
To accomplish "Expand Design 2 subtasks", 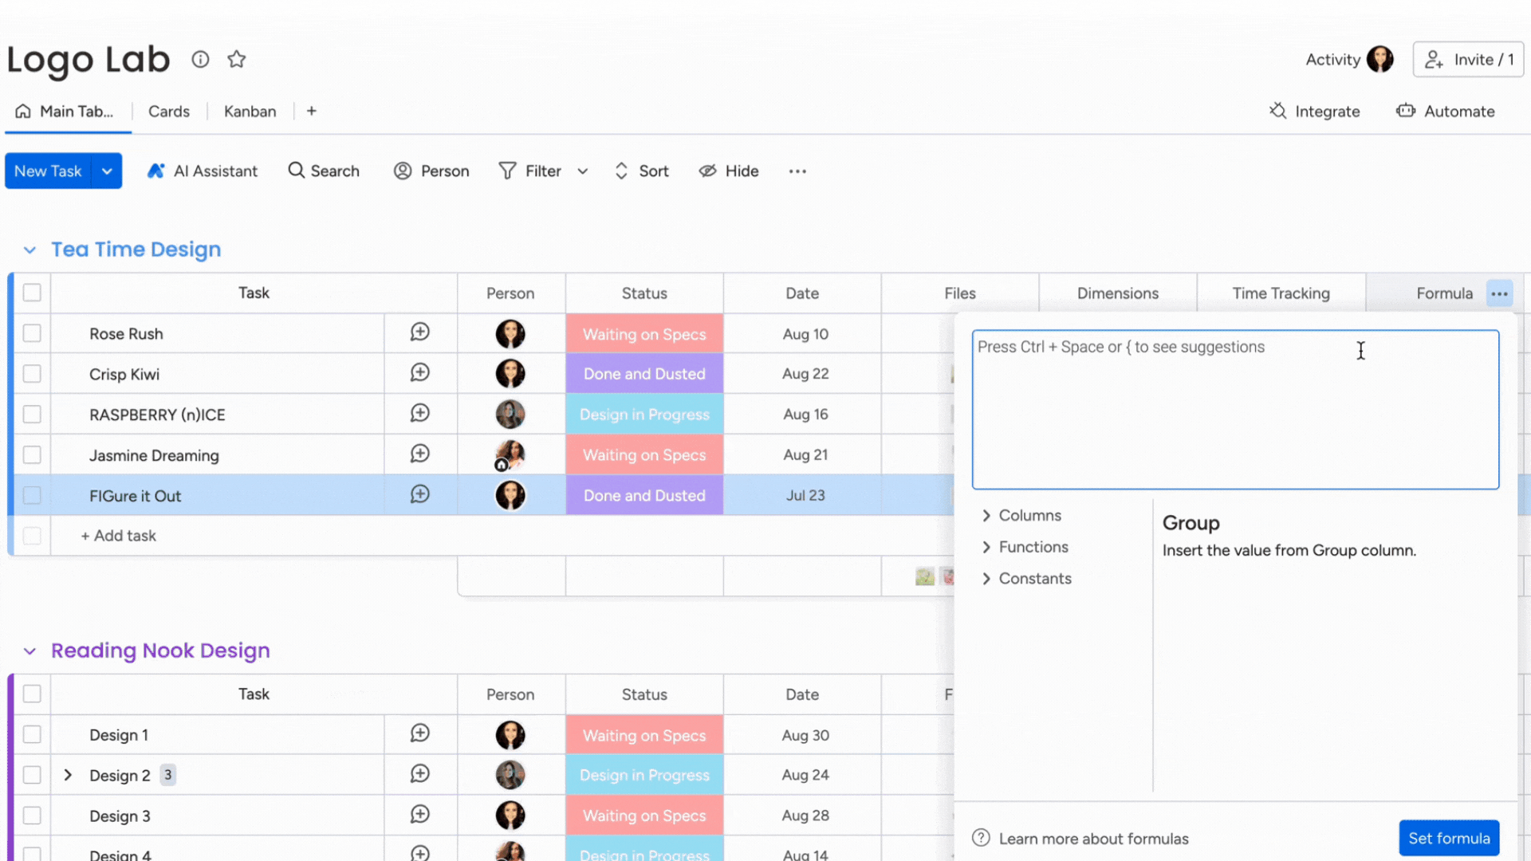I will pos(67,775).
